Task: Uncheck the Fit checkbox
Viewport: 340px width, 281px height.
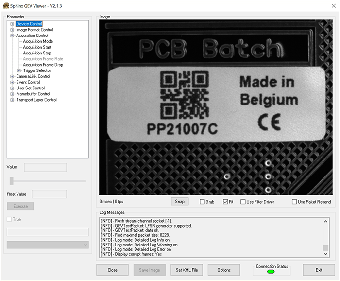Action: (x=225, y=202)
